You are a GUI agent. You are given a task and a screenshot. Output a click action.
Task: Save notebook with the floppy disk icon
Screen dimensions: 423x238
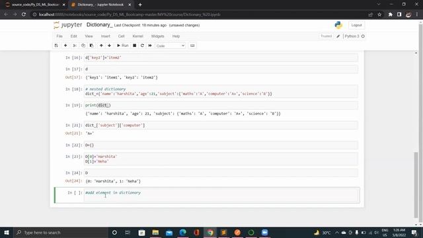pos(56,46)
